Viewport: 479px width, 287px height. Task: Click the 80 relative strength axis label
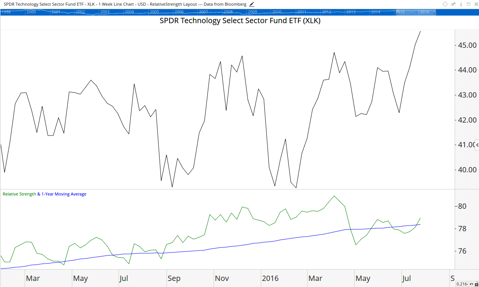[462, 207]
